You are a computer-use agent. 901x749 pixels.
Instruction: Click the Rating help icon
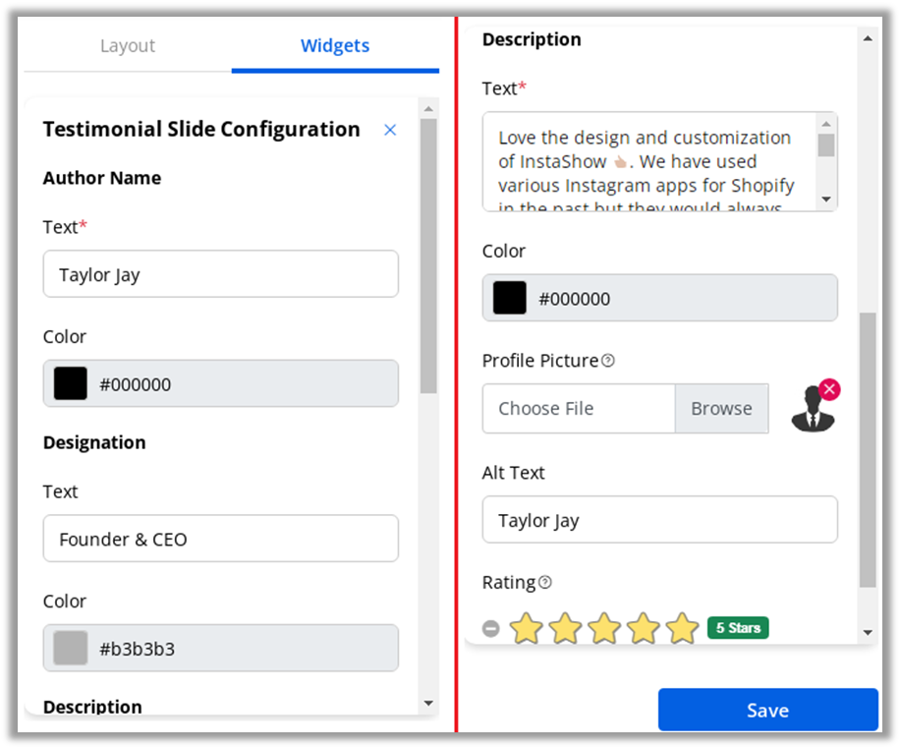click(545, 582)
